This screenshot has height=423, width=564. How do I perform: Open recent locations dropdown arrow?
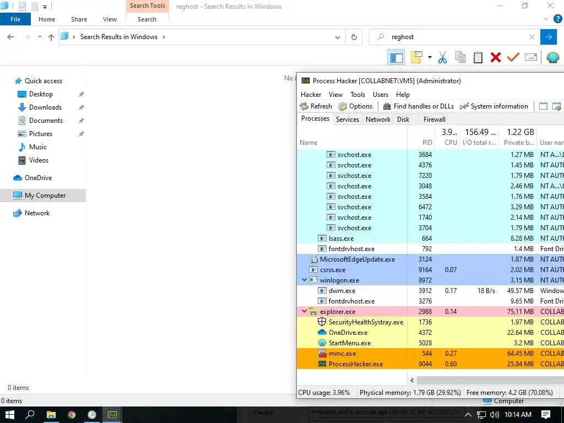click(x=40, y=37)
